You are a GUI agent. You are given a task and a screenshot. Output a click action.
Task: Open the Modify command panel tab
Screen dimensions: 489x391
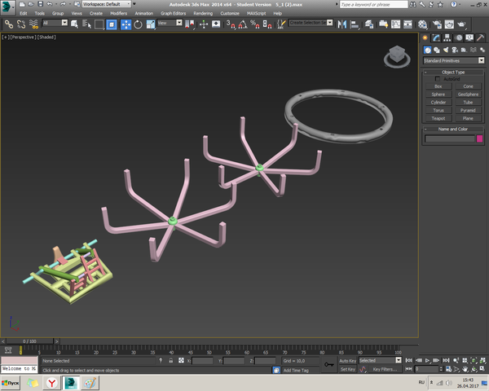point(438,37)
